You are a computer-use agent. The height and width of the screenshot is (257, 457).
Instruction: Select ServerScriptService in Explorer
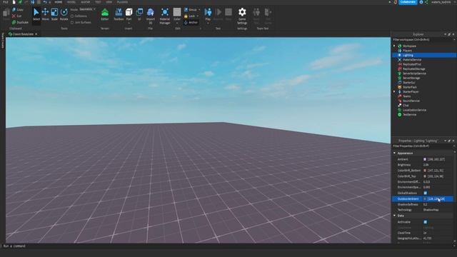coord(414,74)
